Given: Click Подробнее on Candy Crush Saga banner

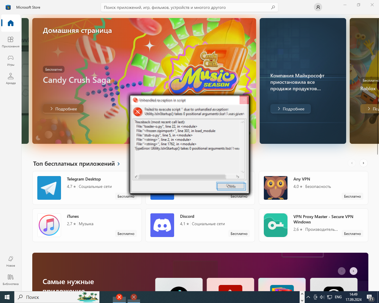Looking at the screenshot, I should point(63,109).
